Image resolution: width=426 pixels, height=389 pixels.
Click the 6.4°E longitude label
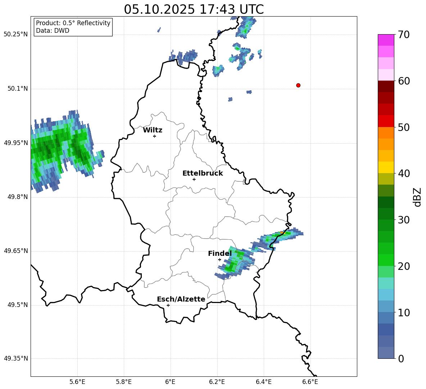(x=263, y=382)
